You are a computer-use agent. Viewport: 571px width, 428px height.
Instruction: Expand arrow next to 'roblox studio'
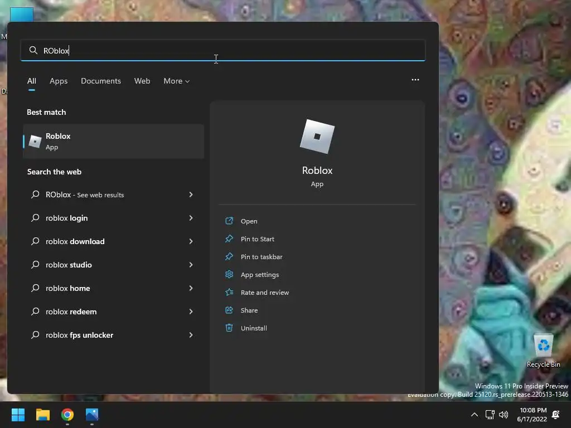191,265
